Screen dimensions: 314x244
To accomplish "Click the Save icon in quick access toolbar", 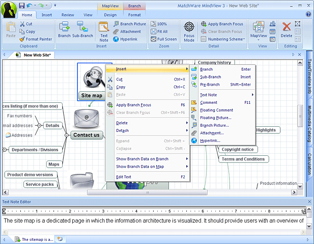I will click(21, 5).
